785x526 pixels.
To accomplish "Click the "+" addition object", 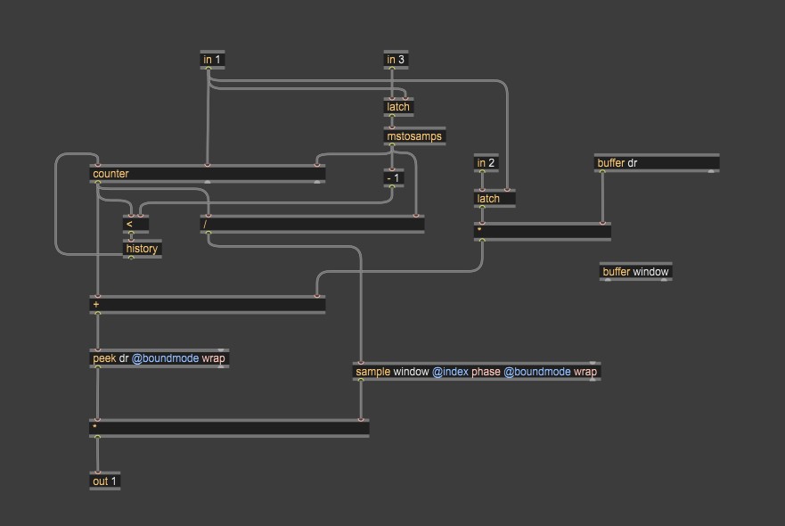I will [x=208, y=305].
